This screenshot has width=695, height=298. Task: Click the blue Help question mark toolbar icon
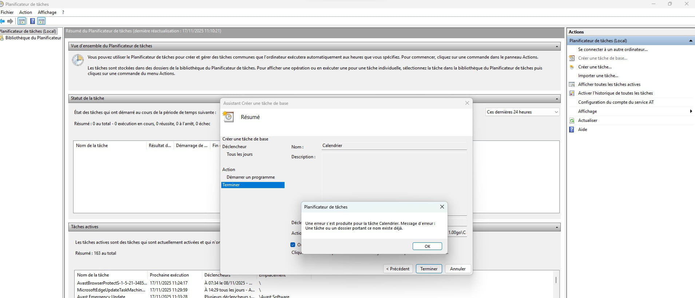32,21
